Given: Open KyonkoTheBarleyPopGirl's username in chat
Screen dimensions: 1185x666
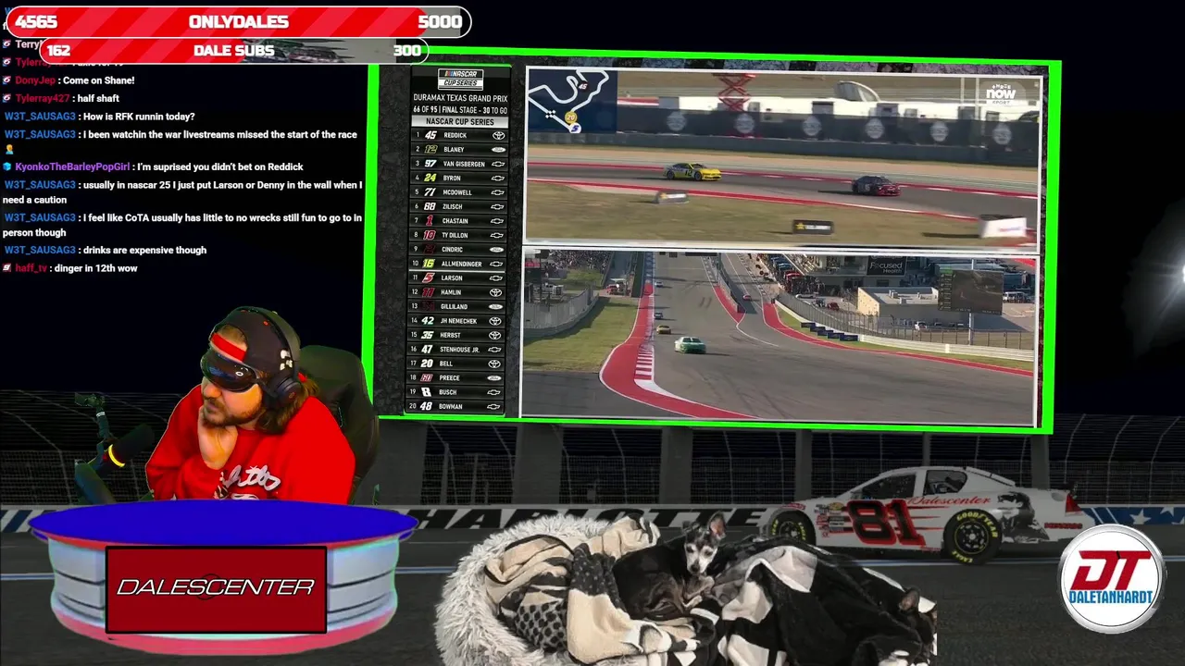Looking at the screenshot, I should click(x=72, y=166).
